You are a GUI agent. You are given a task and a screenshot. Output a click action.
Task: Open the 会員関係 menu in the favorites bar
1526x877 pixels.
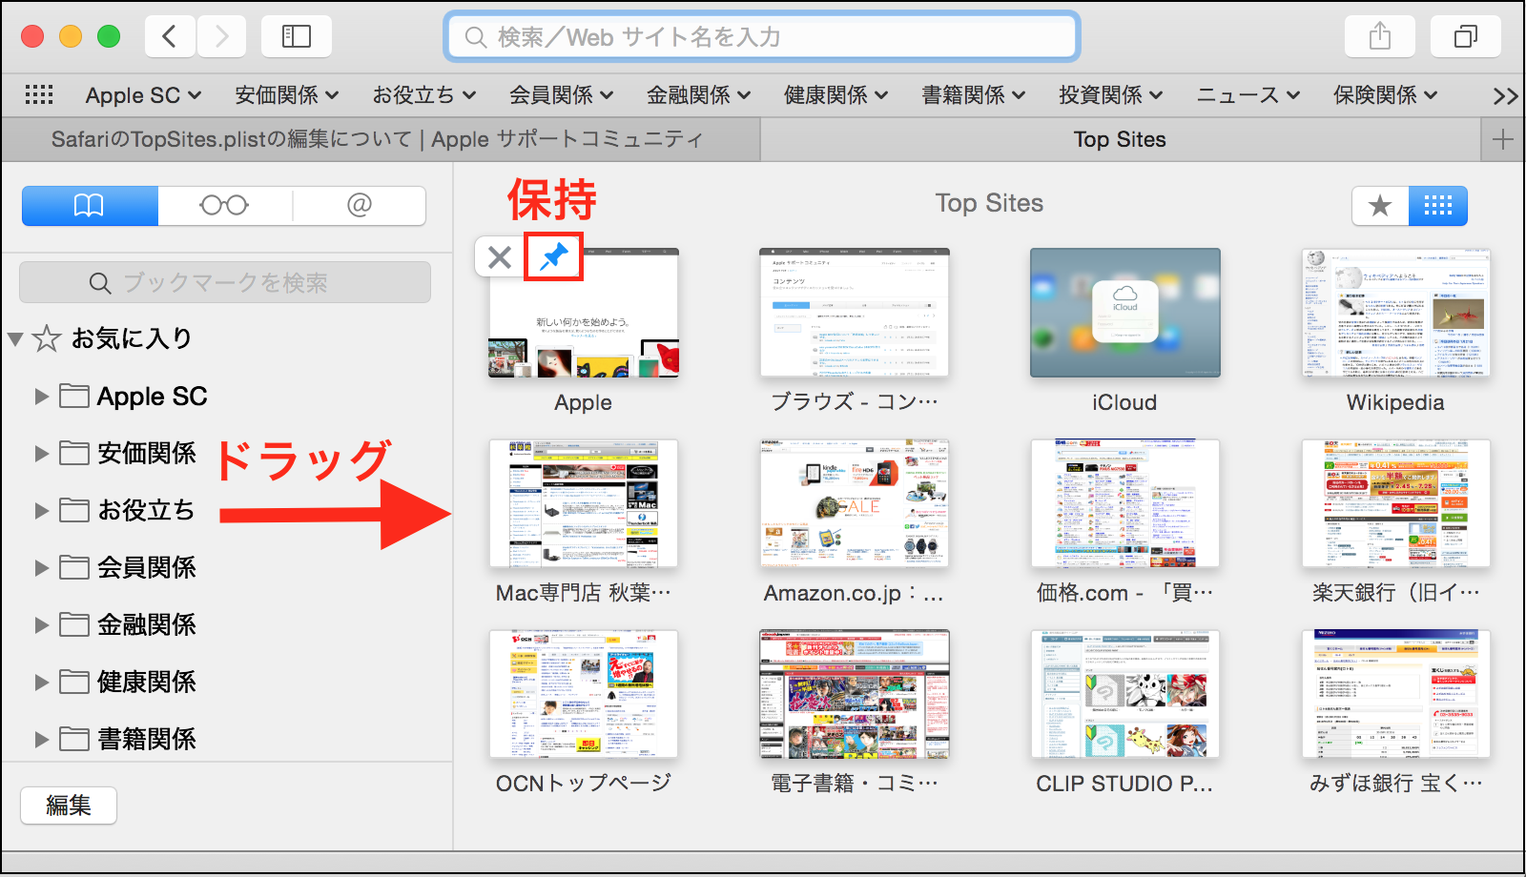[562, 95]
